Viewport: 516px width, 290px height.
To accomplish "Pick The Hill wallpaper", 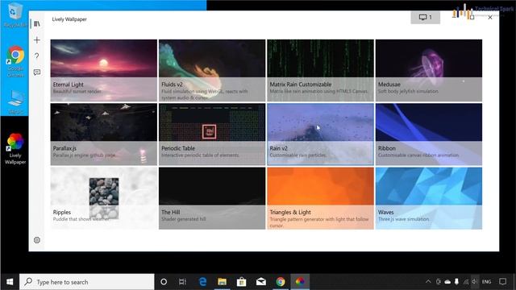I will [x=212, y=198].
